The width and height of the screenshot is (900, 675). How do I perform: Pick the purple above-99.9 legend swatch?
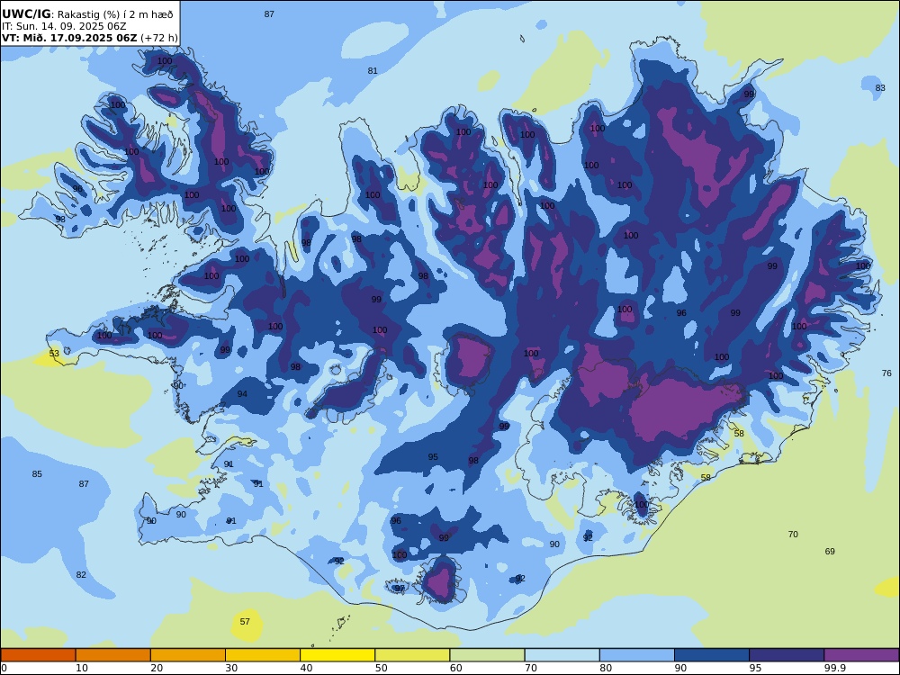point(861,655)
